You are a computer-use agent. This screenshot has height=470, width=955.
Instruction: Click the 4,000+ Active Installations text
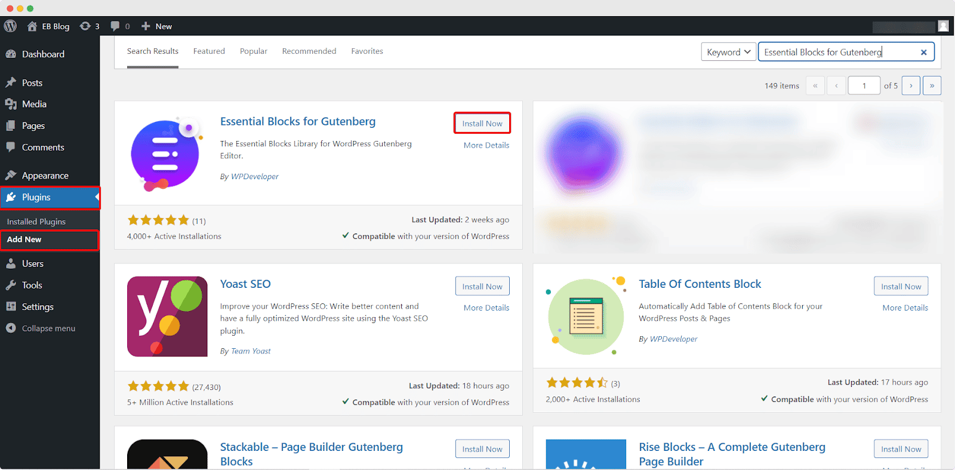174,236
